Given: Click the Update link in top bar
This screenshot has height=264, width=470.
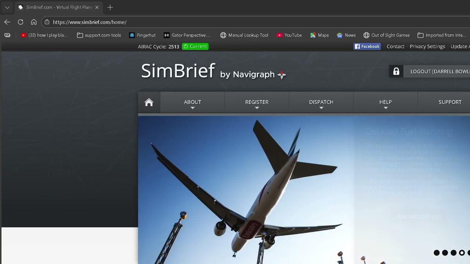Looking at the screenshot, I should tap(460, 47).
